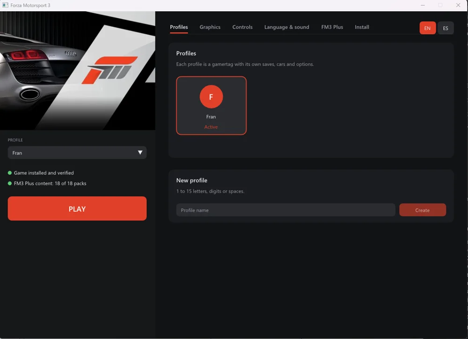Go to the Controls tab
468x339 pixels.
tap(242, 27)
